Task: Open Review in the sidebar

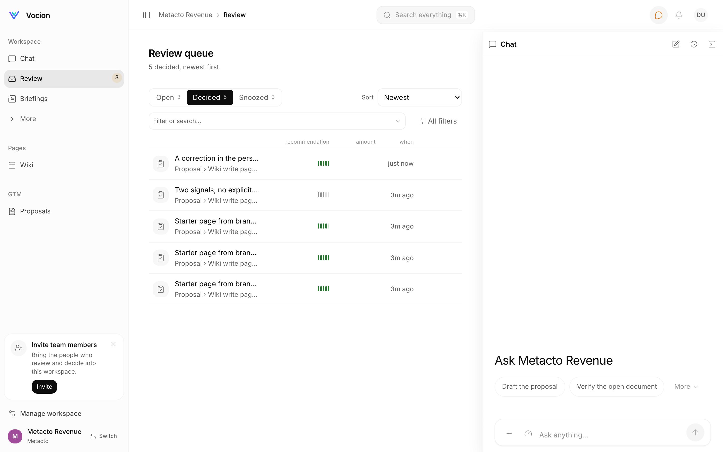Action: tap(64, 79)
